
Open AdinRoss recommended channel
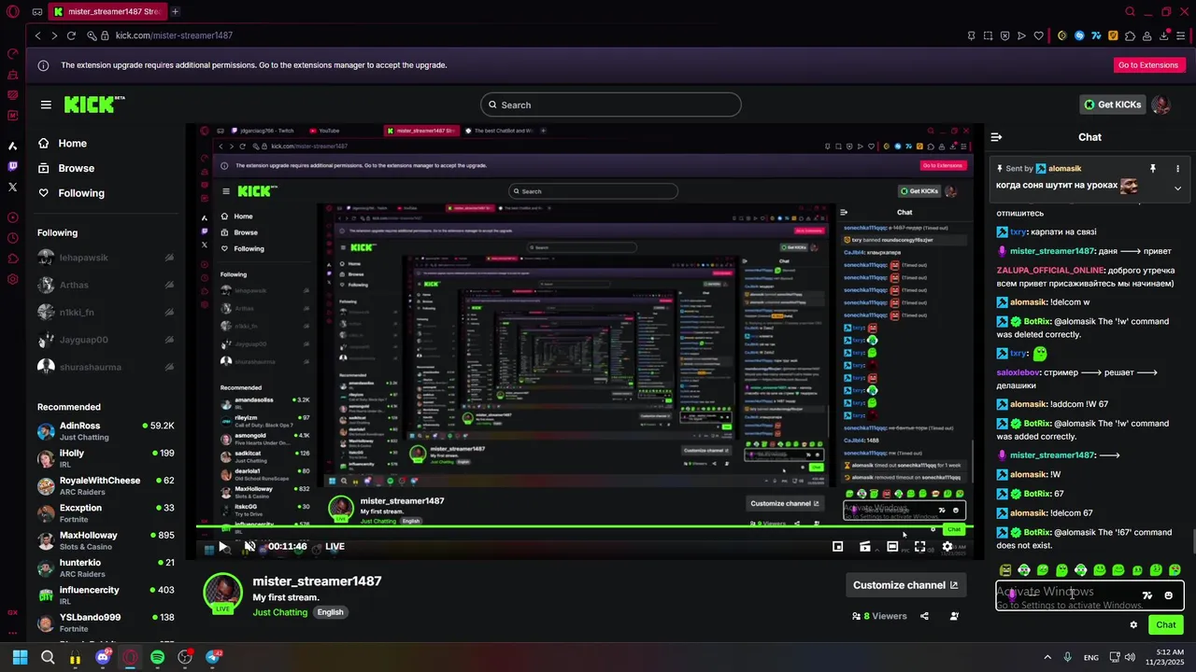tap(106, 431)
